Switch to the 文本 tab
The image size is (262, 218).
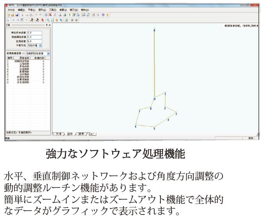(x=61, y=133)
